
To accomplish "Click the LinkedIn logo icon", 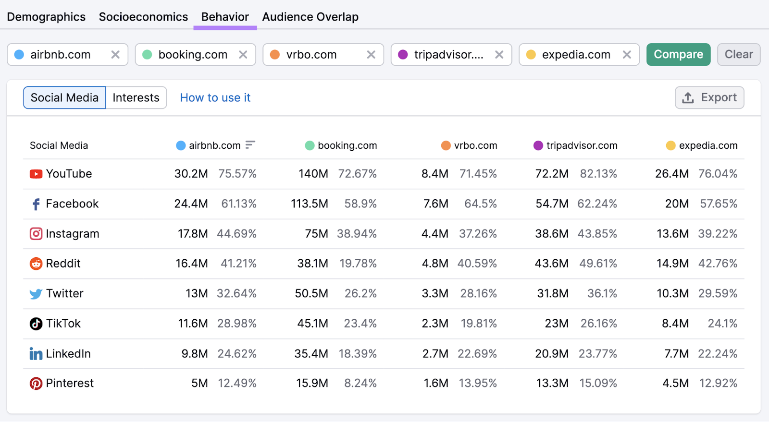I will (x=36, y=354).
